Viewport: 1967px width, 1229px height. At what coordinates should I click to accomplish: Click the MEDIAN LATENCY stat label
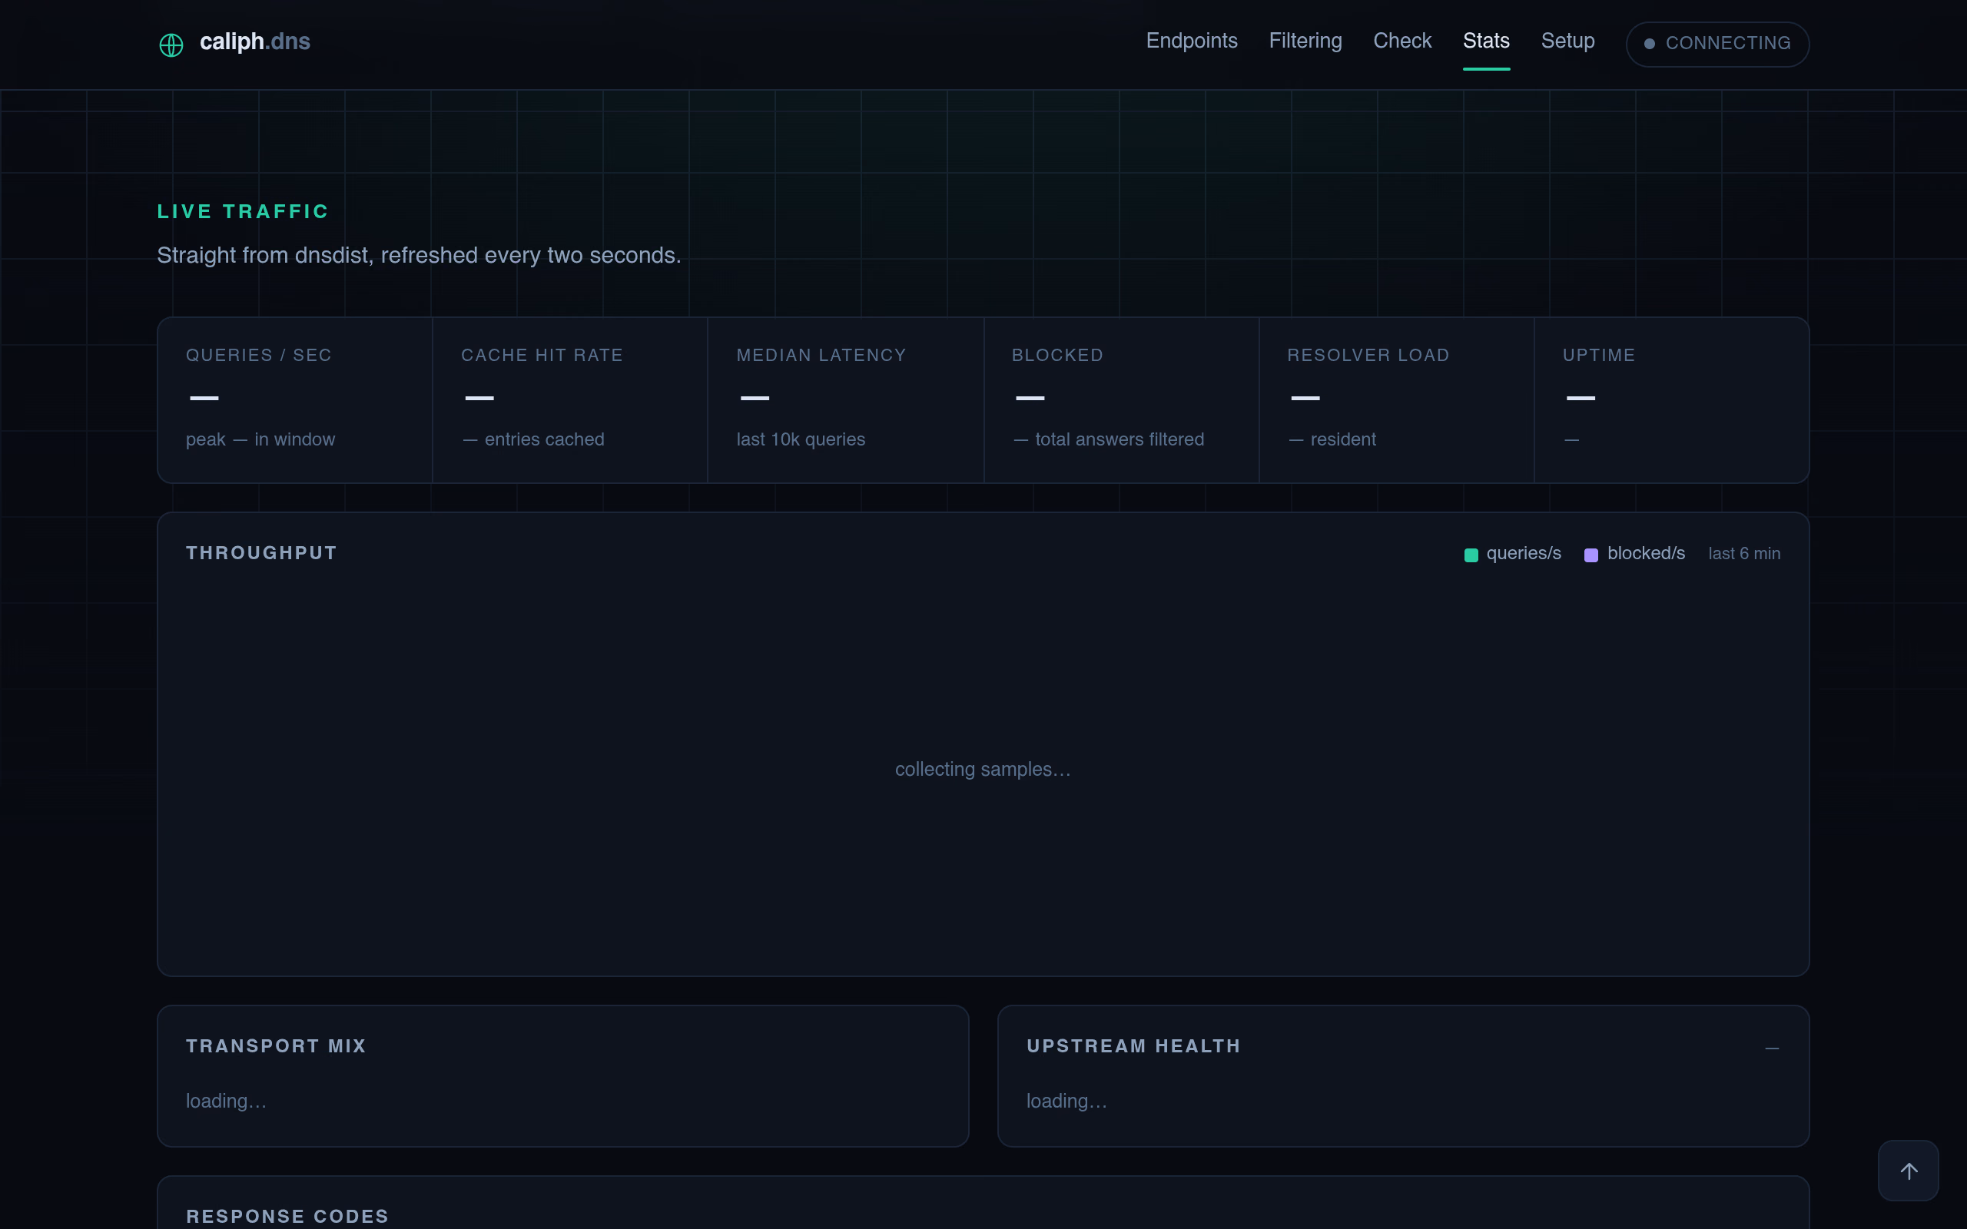(821, 355)
